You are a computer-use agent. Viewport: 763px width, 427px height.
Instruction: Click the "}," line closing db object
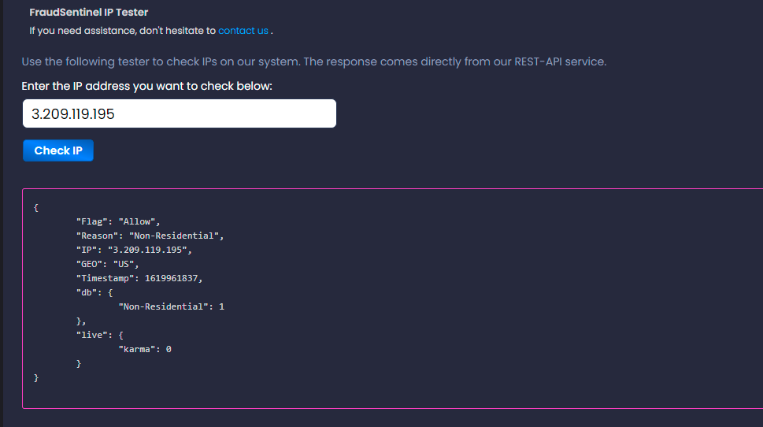click(x=81, y=321)
